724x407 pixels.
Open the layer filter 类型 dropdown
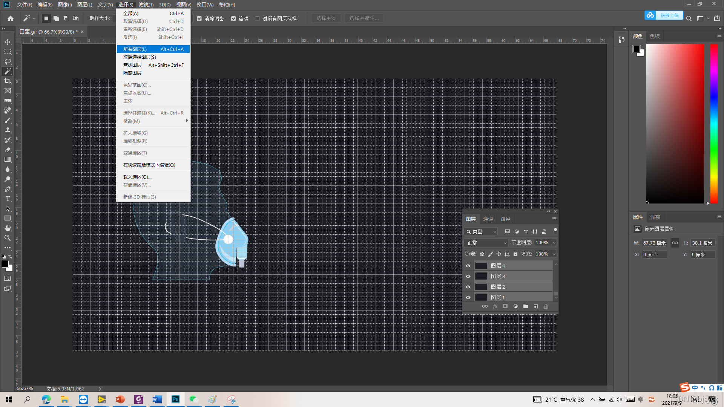(x=482, y=232)
